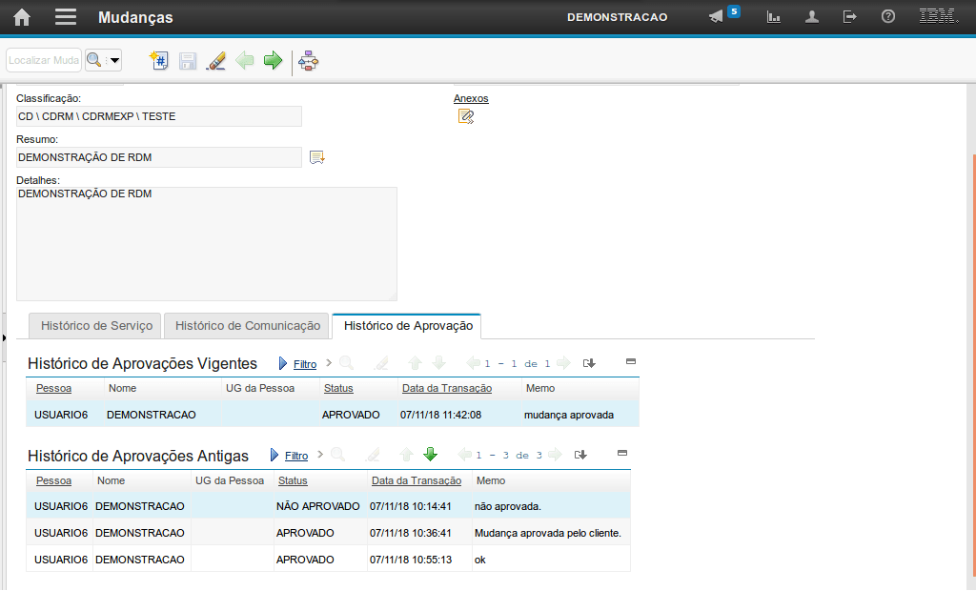Switch to Histórico de Comunicação tab

(248, 326)
